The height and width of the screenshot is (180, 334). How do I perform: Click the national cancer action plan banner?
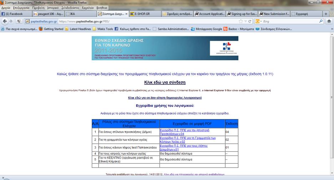[165, 48]
